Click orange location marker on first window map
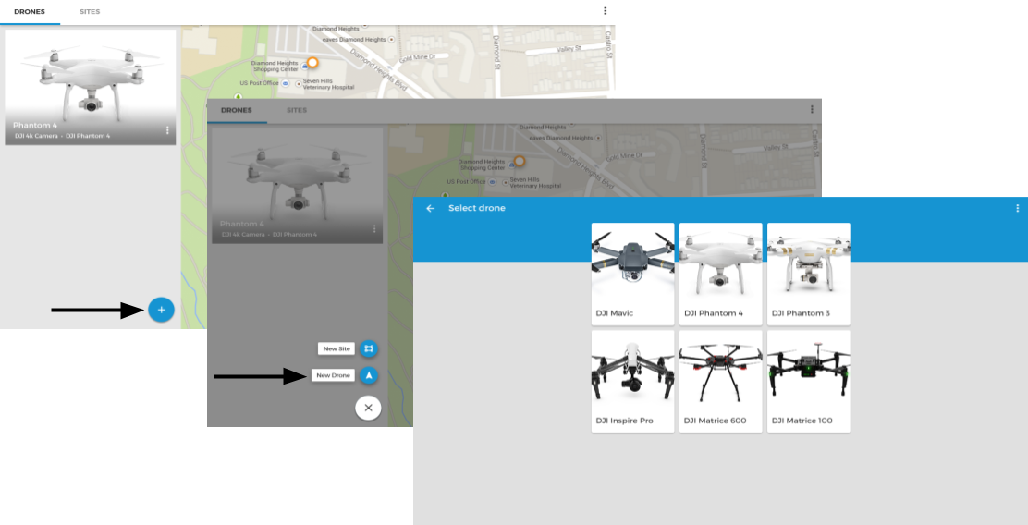Image resolution: width=1028 pixels, height=525 pixels. click(x=312, y=63)
